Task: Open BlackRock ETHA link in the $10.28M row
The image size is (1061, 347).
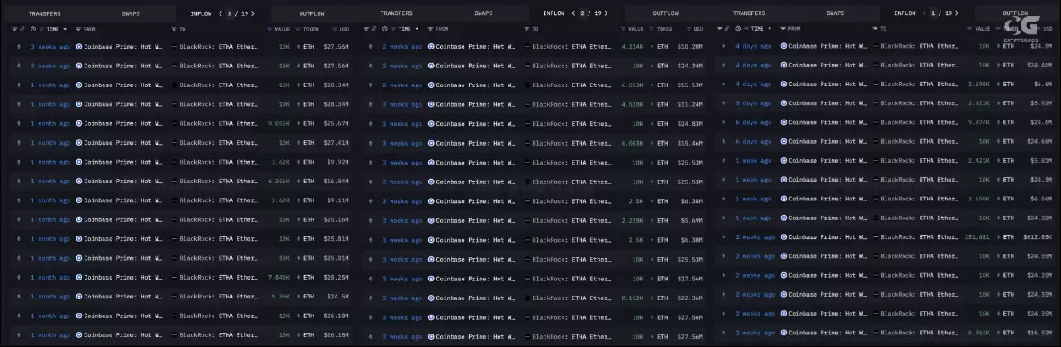Action: (x=571, y=47)
